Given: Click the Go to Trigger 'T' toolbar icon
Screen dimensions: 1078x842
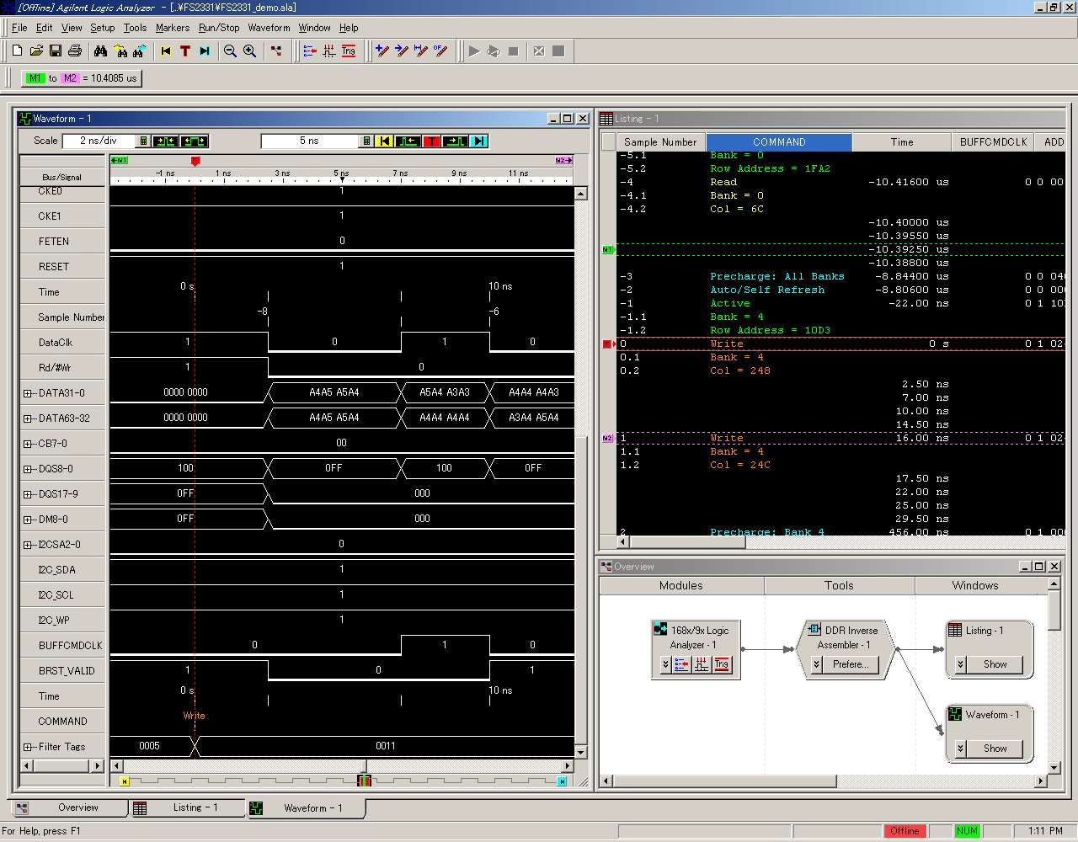Looking at the screenshot, I should click(x=185, y=51).
